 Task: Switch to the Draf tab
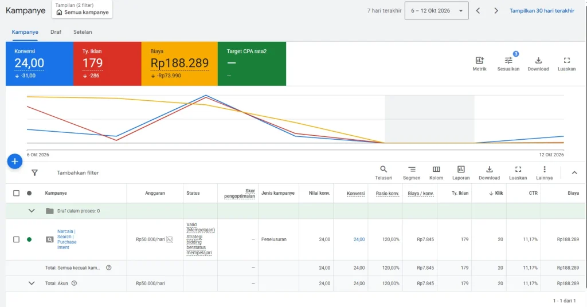pos(56,32)
